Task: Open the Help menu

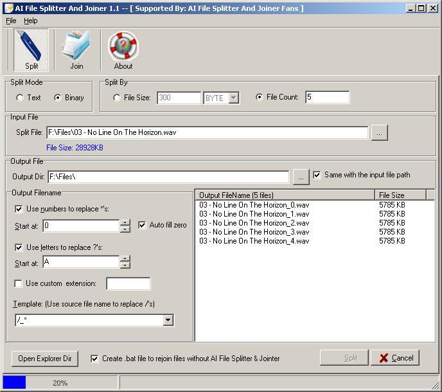Action: click(30, 21)
